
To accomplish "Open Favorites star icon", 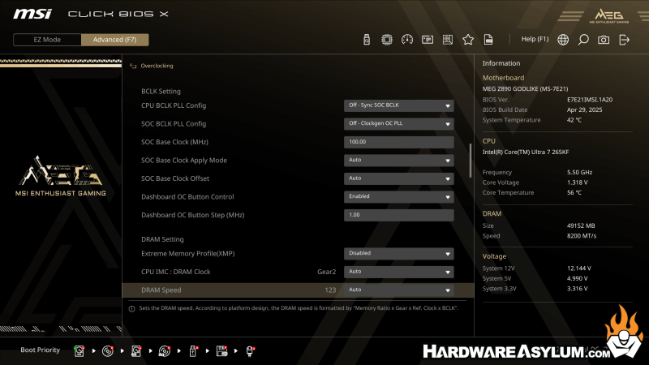I will 468,40.
